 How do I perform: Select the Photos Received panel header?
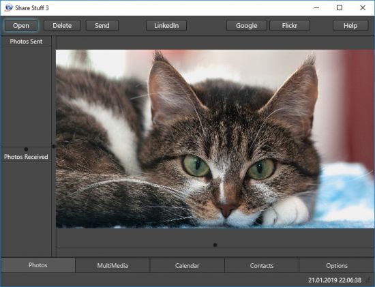26,157
